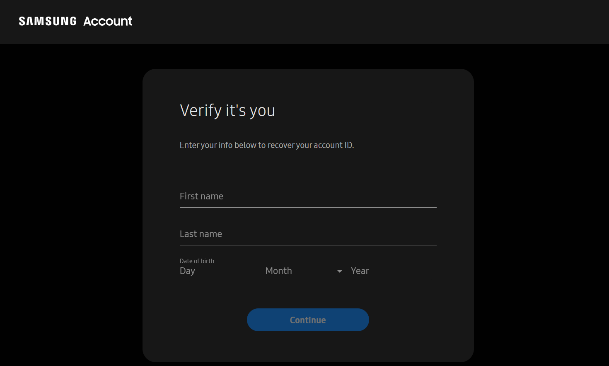
Task: Click the Year of birth field
Action: tap(389, 271)
